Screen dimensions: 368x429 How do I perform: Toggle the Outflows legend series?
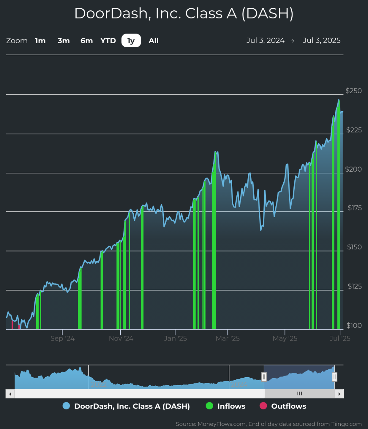pos(283,406)
